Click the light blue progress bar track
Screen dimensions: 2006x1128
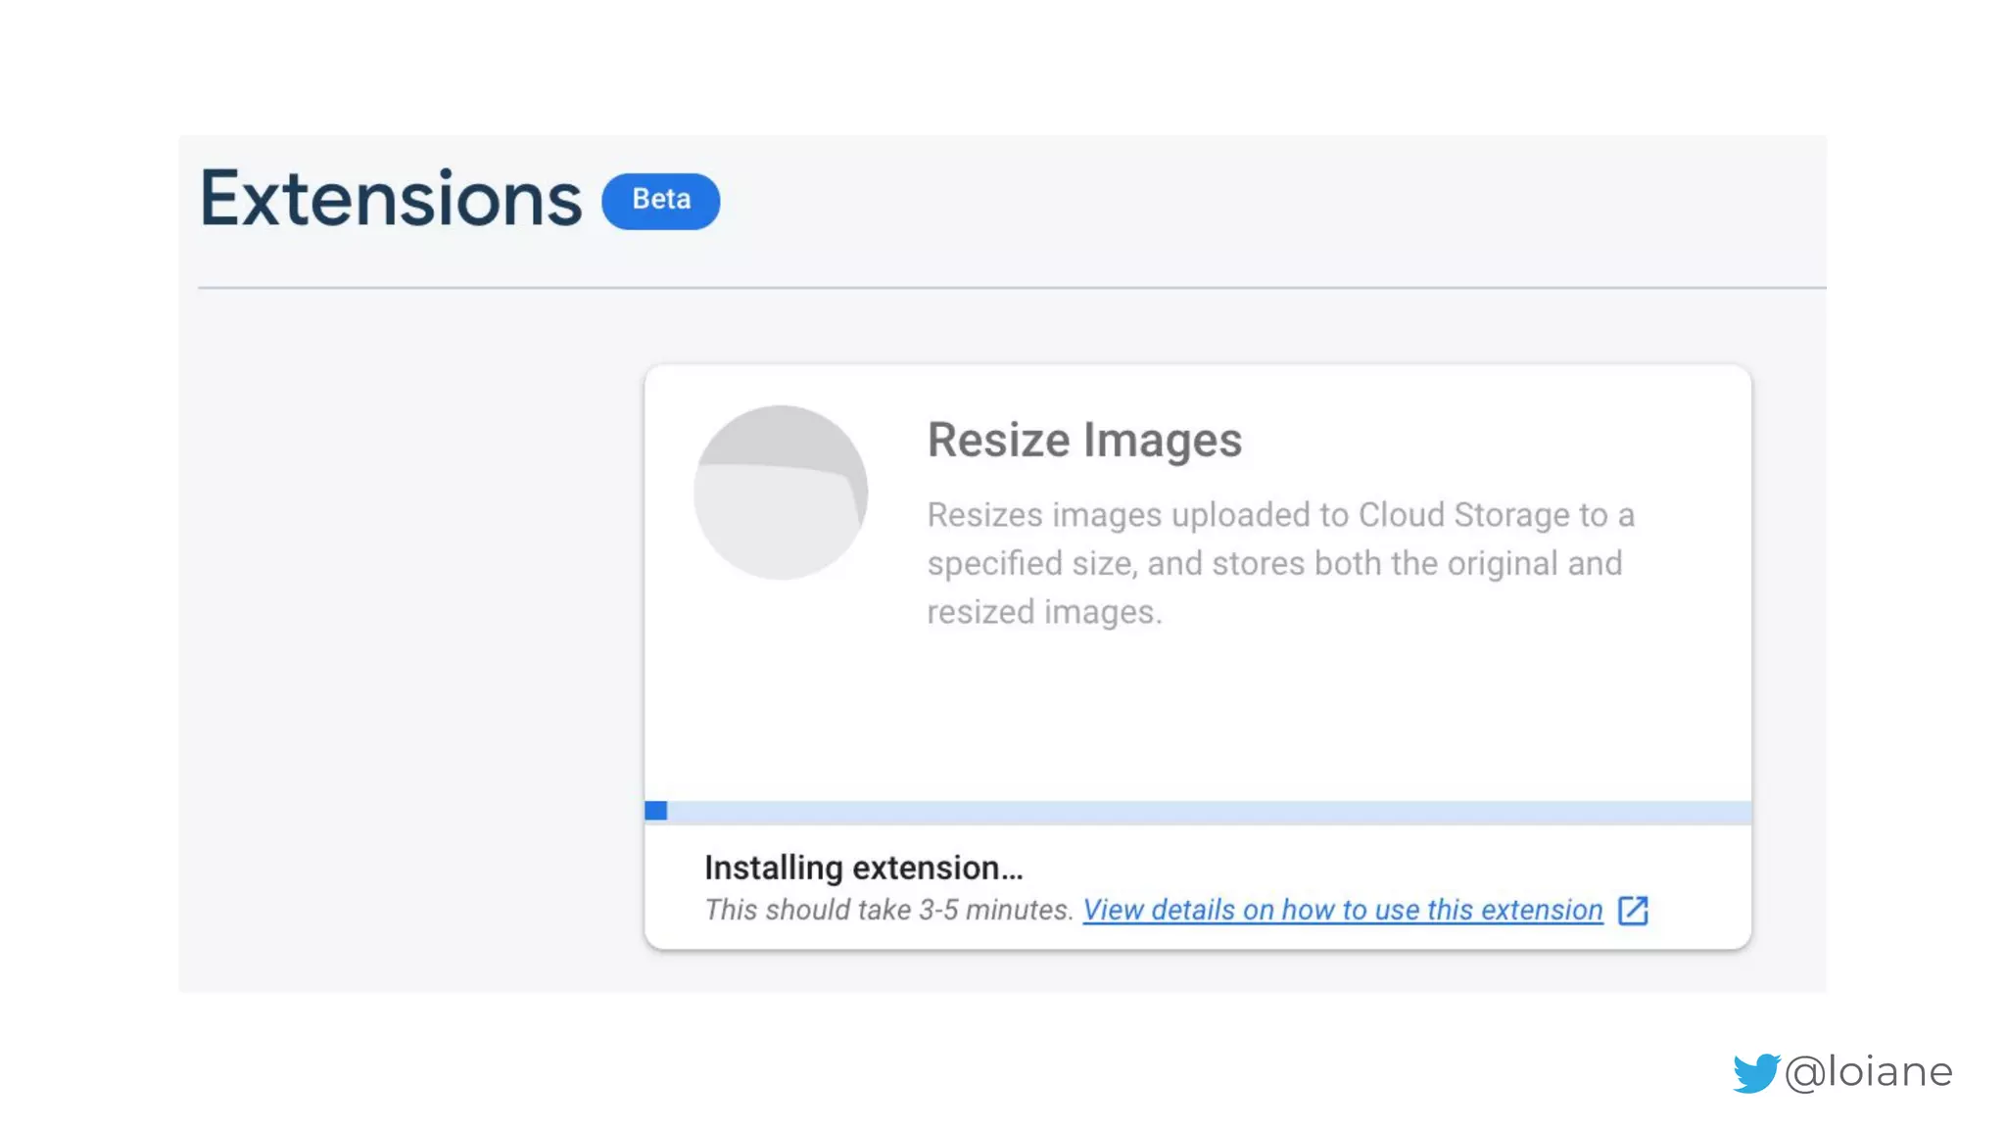tap(1205, 812)
